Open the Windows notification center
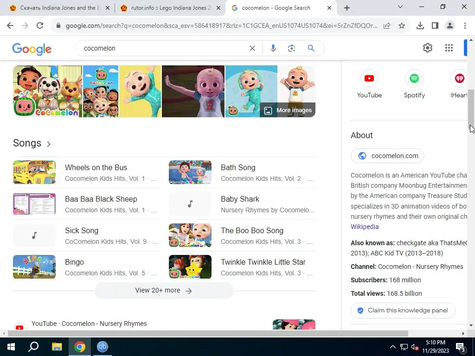Image resolution: width=475 pixels, height=356 pixels. click(460, 347)
